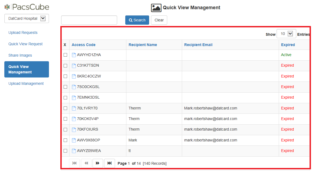This screenshot has height=178, width=312.
Task: Check the box for 7SO0CKGSL
Action: click(65, 87)
